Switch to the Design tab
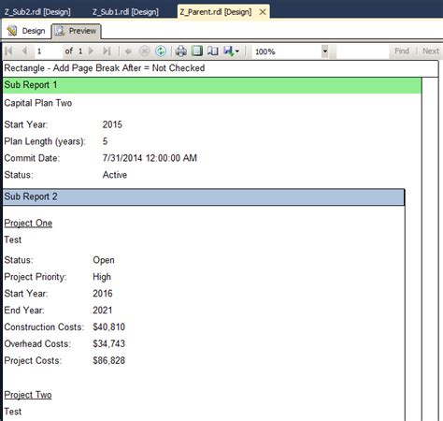Screen dimensions: 443x421 coord(26,31)
